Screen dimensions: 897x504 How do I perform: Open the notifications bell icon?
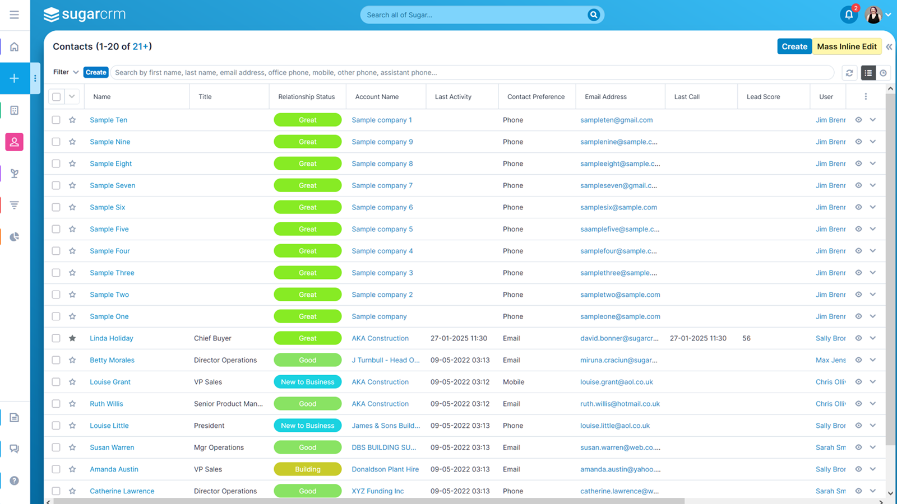coord(848,15)
